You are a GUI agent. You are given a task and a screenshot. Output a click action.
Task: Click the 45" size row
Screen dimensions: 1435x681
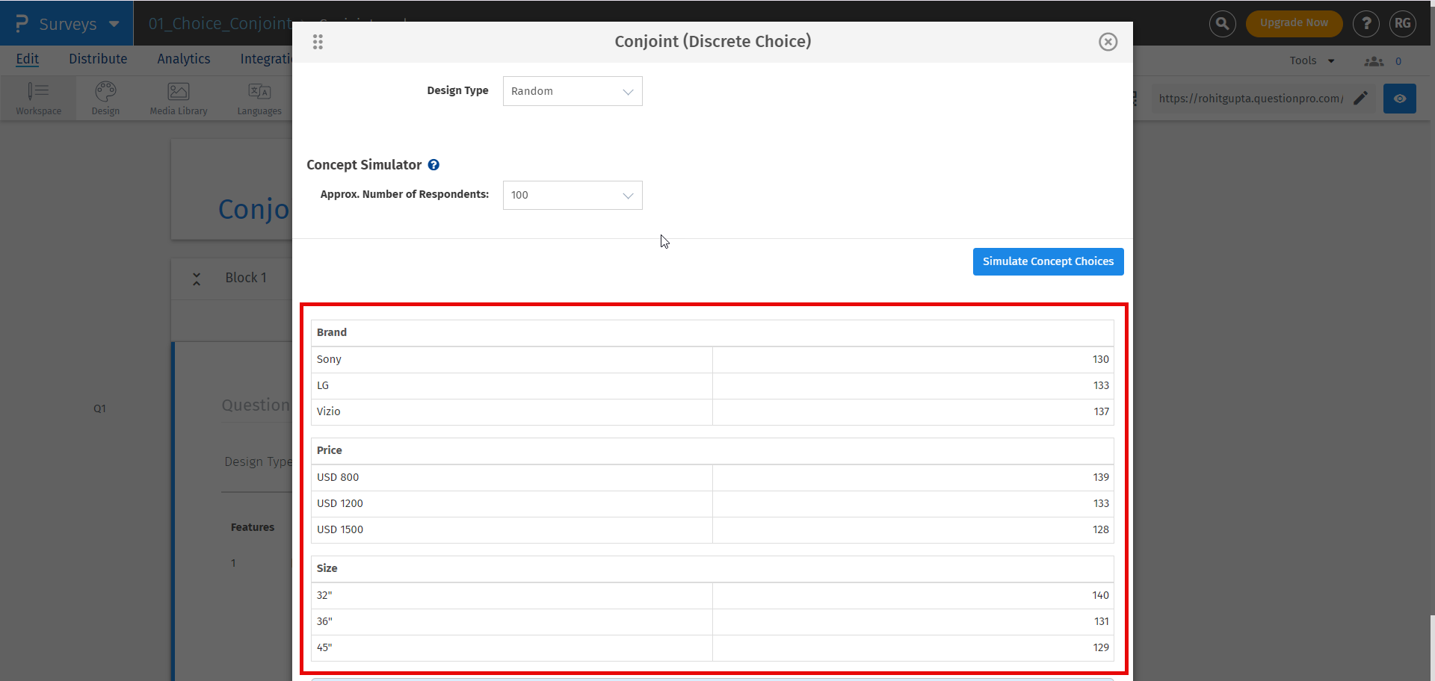[x=712, y=648]
